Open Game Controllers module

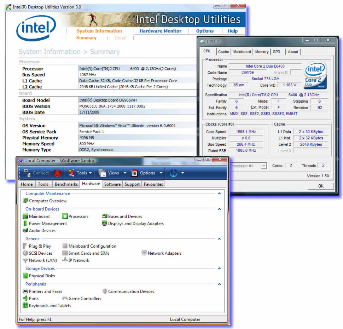[82, 298]
